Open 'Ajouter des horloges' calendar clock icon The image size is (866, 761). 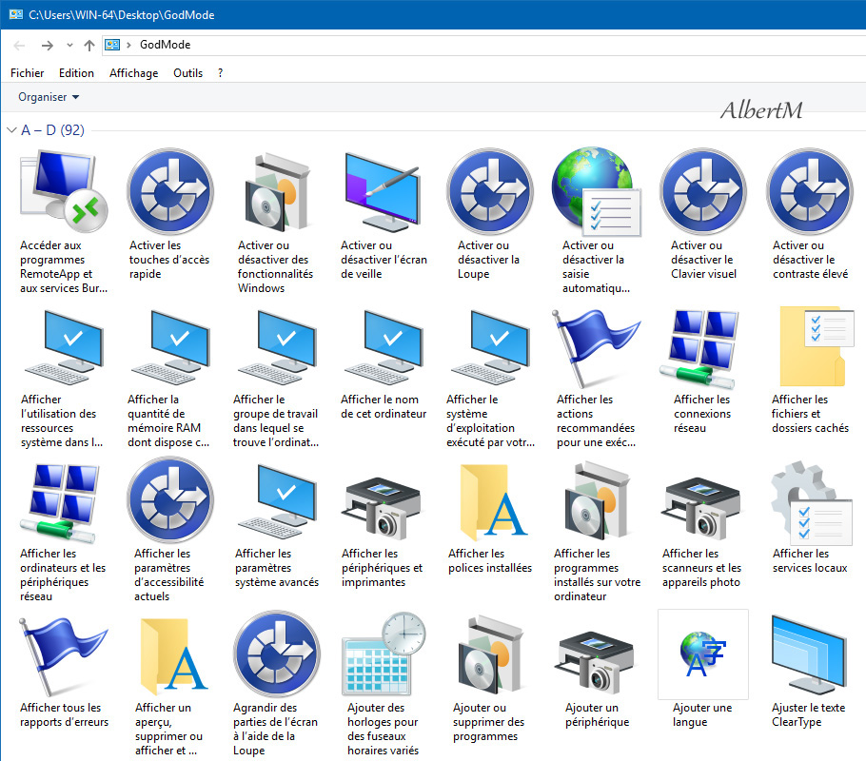(384, 654)
